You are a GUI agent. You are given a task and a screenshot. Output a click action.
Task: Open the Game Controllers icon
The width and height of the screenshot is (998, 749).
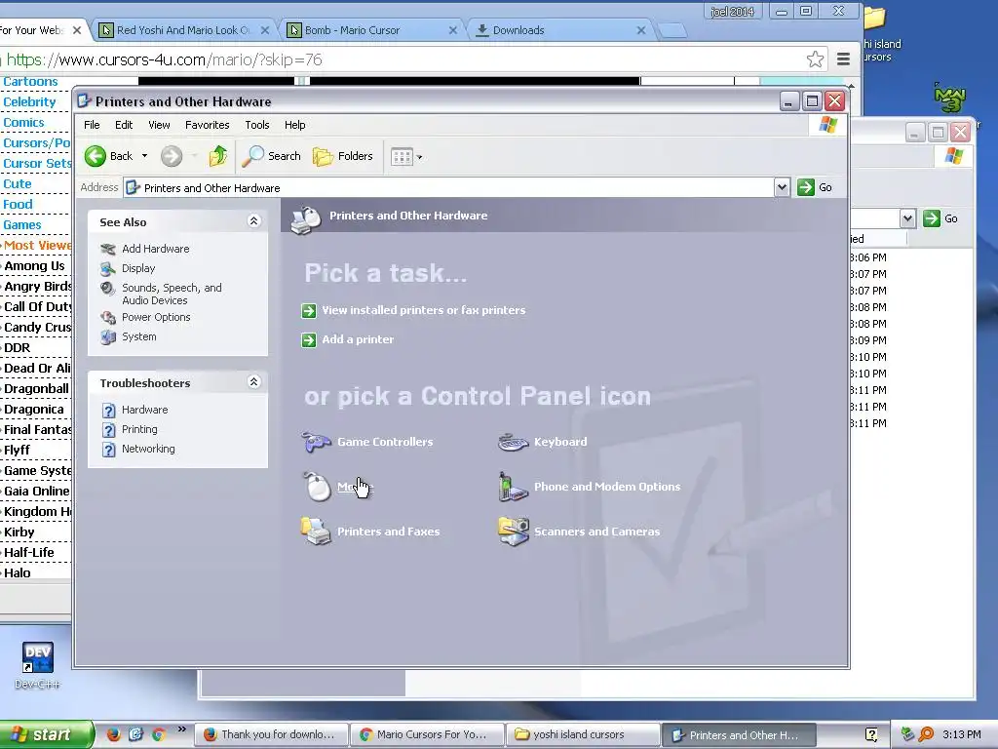point(366,442)
